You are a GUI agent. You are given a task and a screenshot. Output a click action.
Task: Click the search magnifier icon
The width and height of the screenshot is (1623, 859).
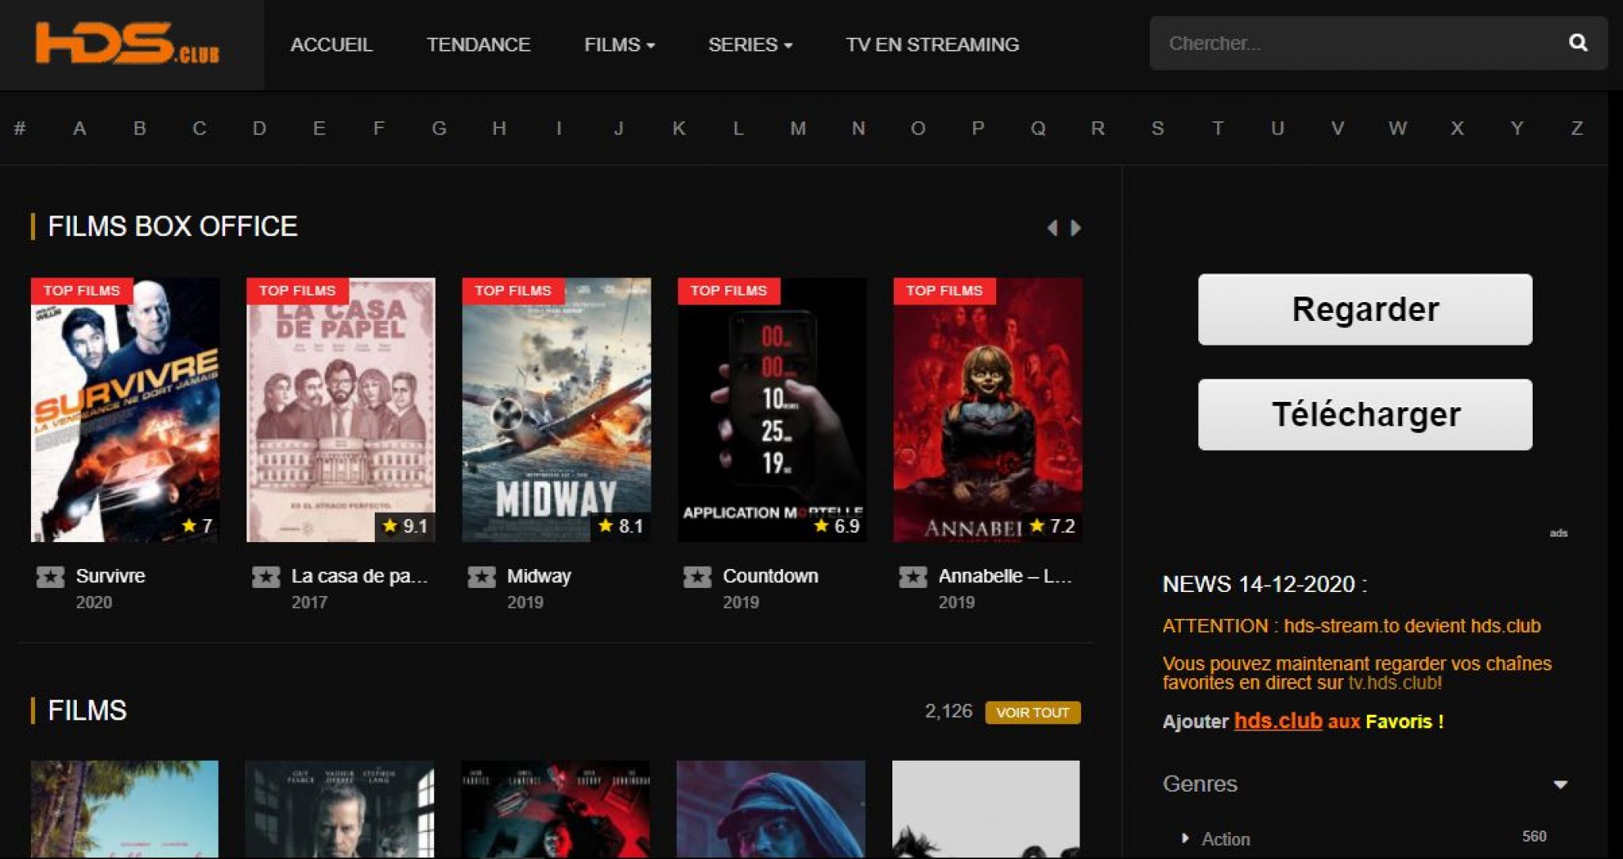[x=1577, y=43]
